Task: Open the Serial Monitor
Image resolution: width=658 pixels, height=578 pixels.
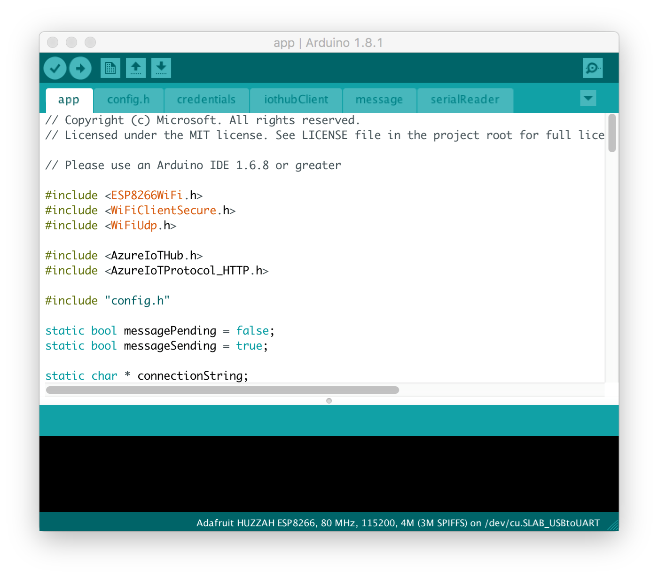Action: click(x=593, y=68)
